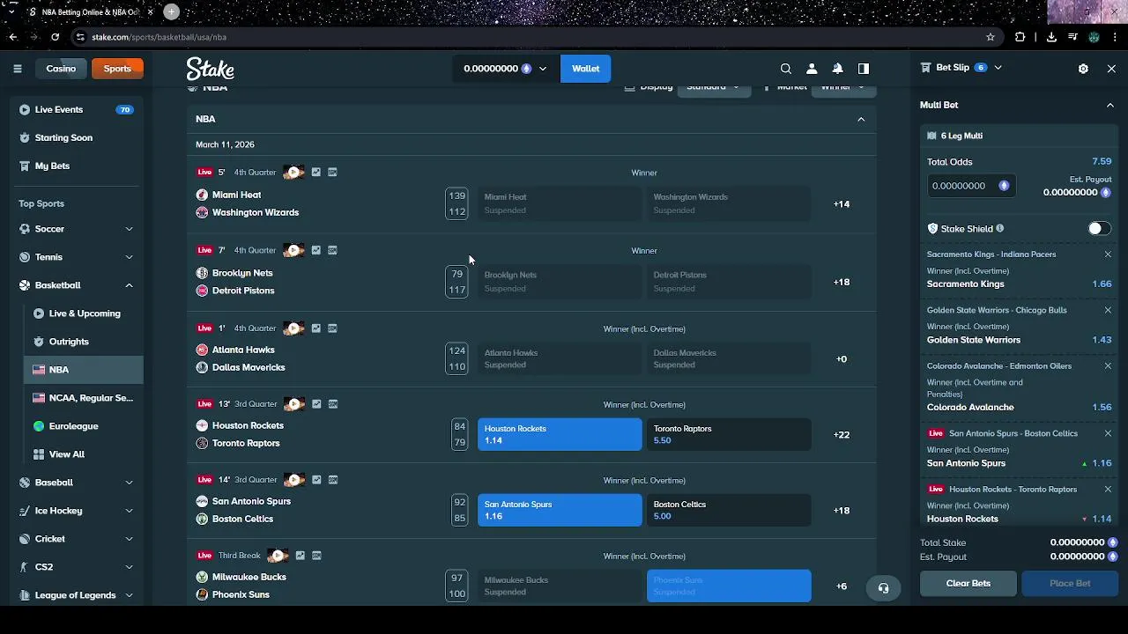Open match tracker icon for Atlanta Hawks game

click(x=332, y=328)
